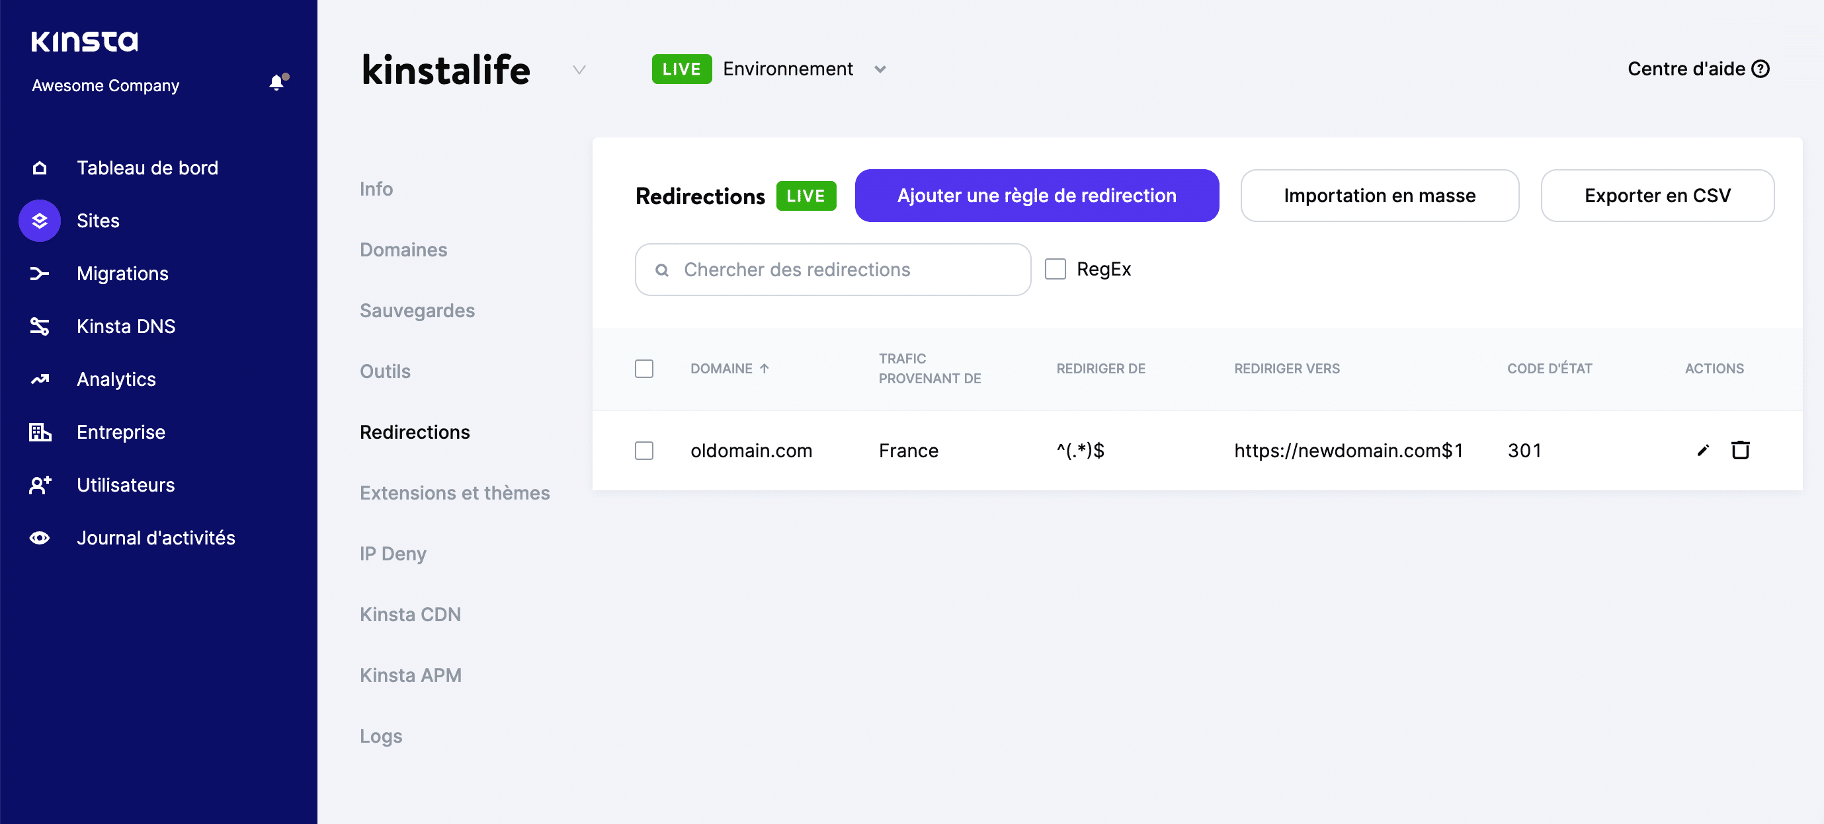This screenshot has width=1824, height=824.
Task: Select the Migrations arrow icon
Action: (40, 273)
